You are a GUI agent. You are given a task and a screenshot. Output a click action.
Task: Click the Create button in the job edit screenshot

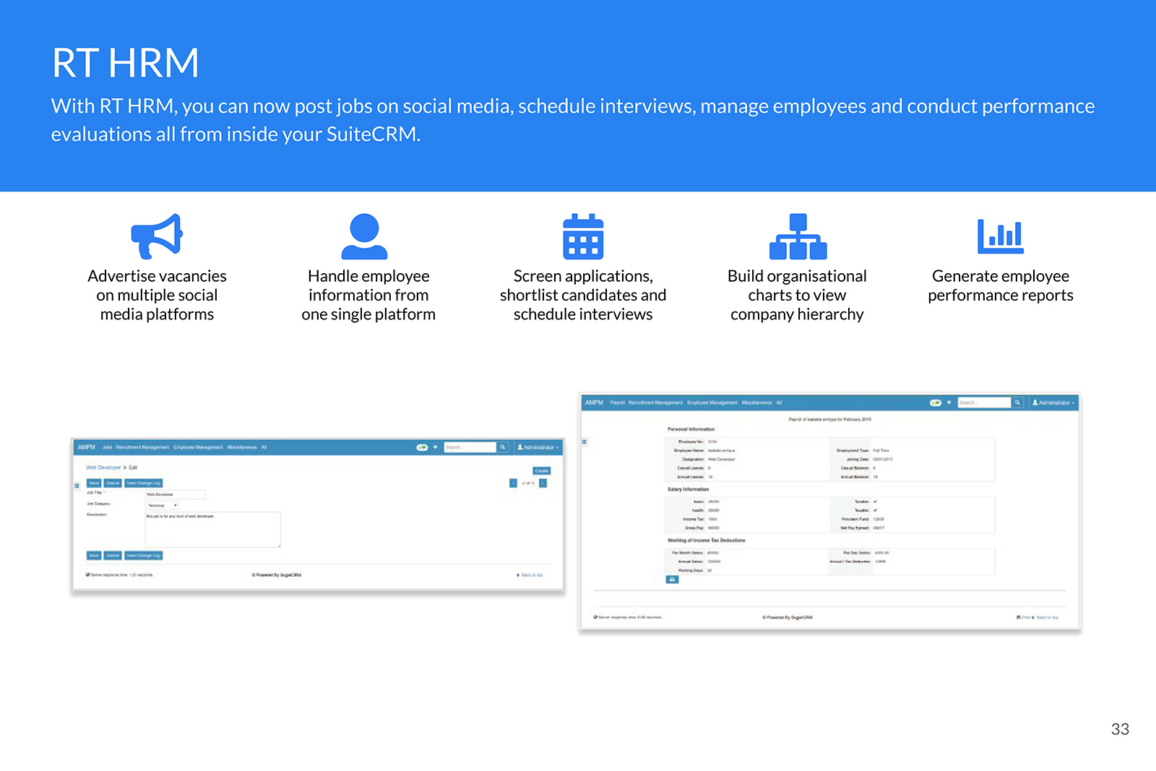point(542,470)
